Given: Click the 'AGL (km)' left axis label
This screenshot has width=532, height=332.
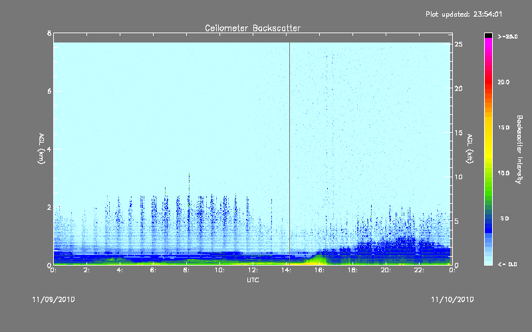Looking at the screenshot, I should (41, 149).
